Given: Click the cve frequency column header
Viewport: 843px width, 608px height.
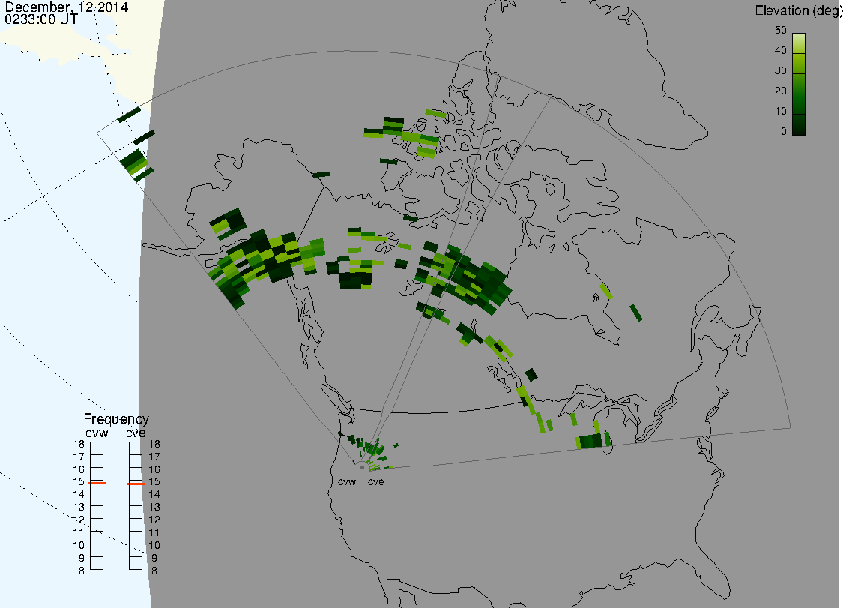Looking at the screenshot, I should click(x=136, y=433).
